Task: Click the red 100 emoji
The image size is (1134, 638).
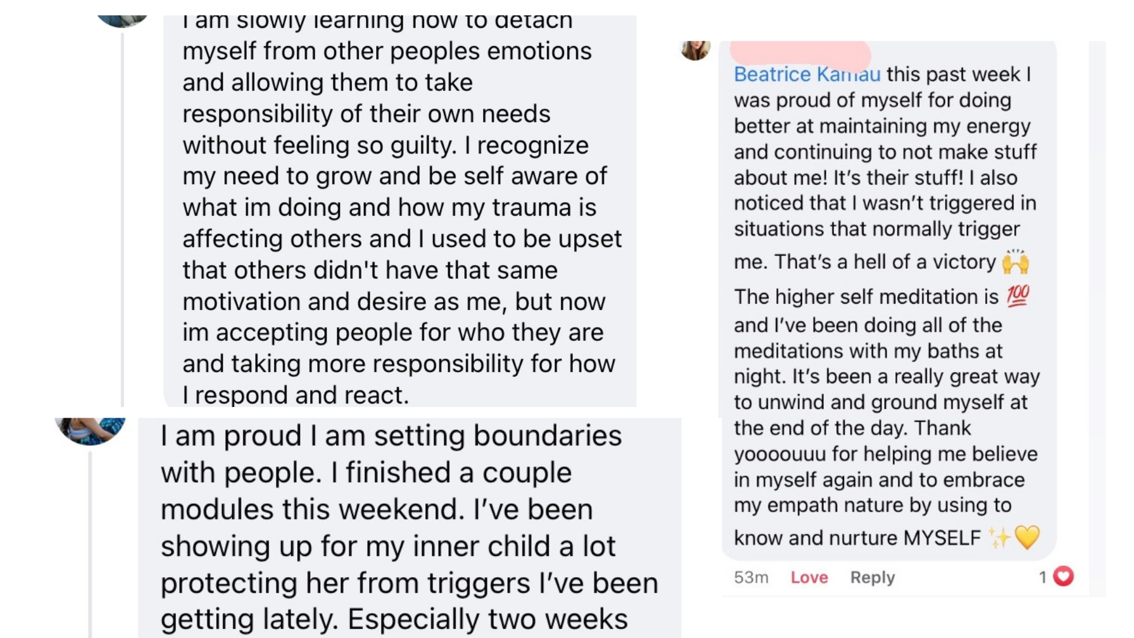Action: pyautogui.click(x=1018, y=295)
